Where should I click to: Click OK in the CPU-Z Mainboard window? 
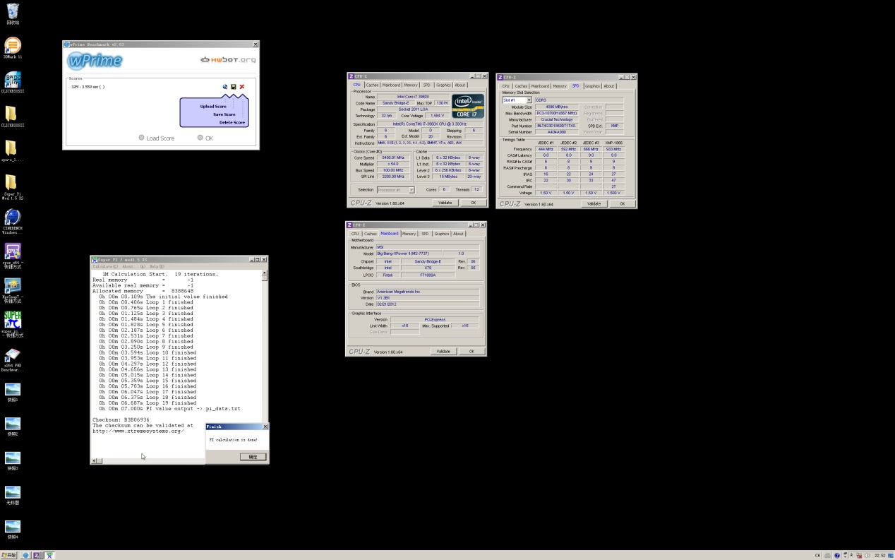click(472, 351)
